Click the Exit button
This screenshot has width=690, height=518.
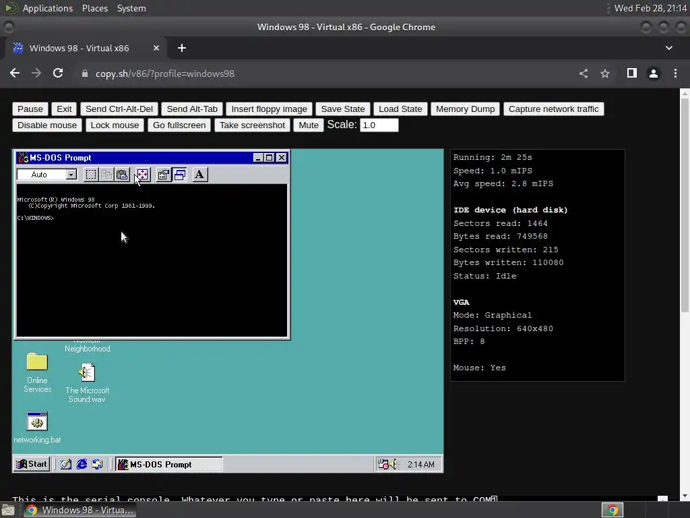(64, 109)
